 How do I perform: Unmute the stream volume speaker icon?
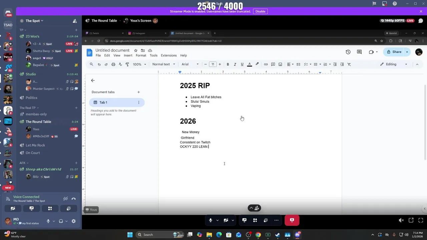tap(401, 220)
